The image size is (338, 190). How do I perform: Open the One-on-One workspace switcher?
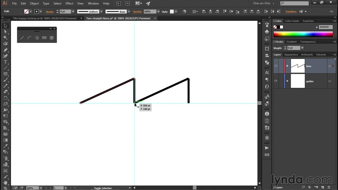point(264,3)
